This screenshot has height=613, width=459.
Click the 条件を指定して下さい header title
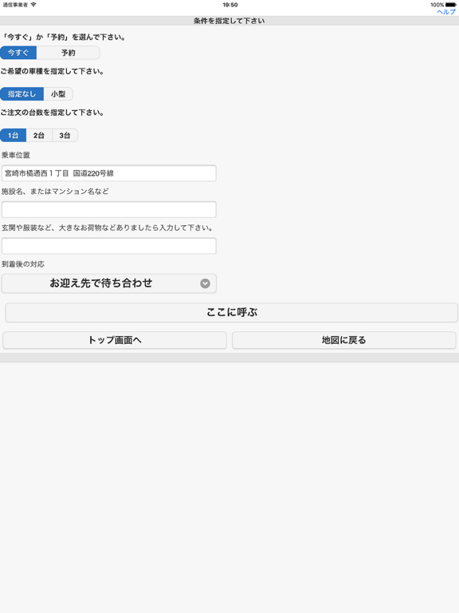click(229, 21)
